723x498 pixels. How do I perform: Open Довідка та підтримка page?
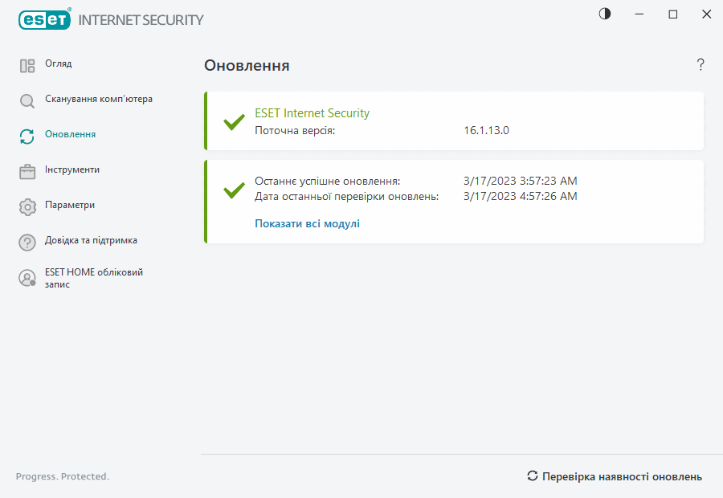(91, 241)
